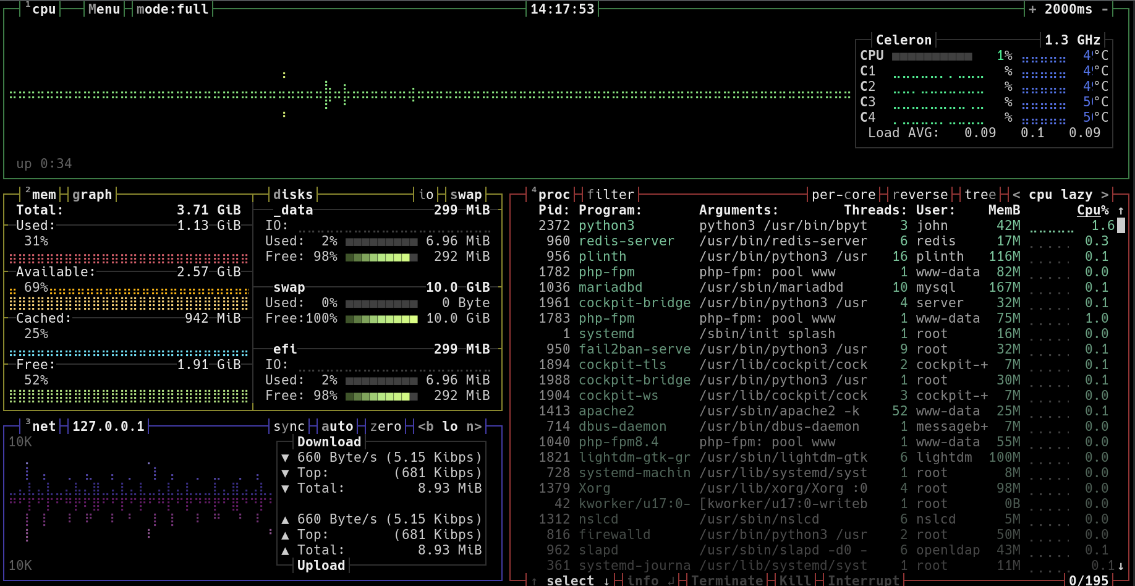Toggle per-core CPU usage in proc box
The width and height of the screenshot is (1135, 586).
[843, 195]
